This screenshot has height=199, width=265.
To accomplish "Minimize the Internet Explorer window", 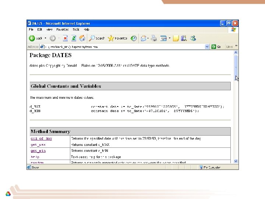I will [x=223, y=23].
